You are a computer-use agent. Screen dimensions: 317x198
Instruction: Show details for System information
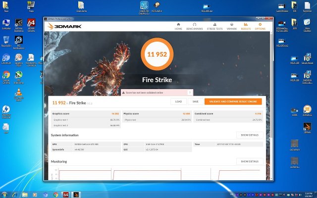(x=249, y=135)
